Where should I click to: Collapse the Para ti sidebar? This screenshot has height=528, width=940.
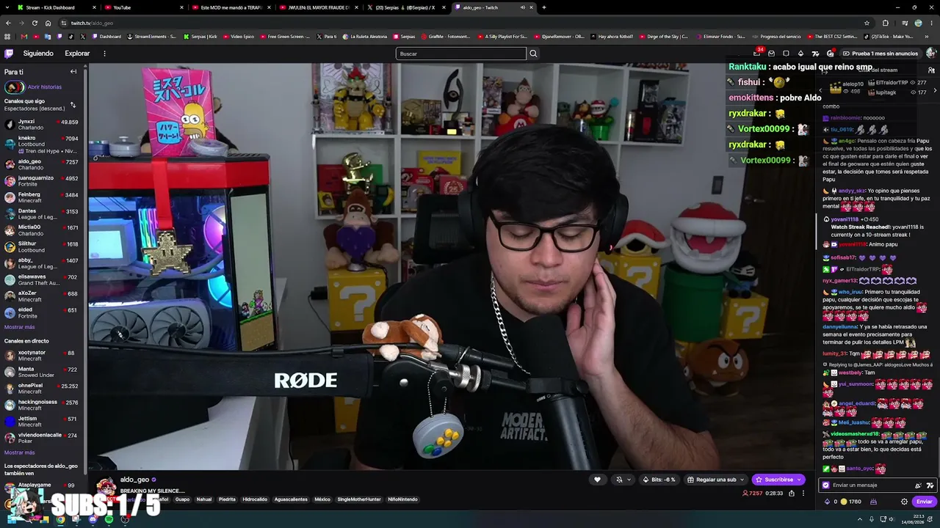73,72
